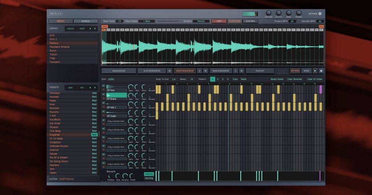372x195 pixels.
Task: Open the Start Note C4 selector
Action: pyautogui.click(x=120, y=21)
